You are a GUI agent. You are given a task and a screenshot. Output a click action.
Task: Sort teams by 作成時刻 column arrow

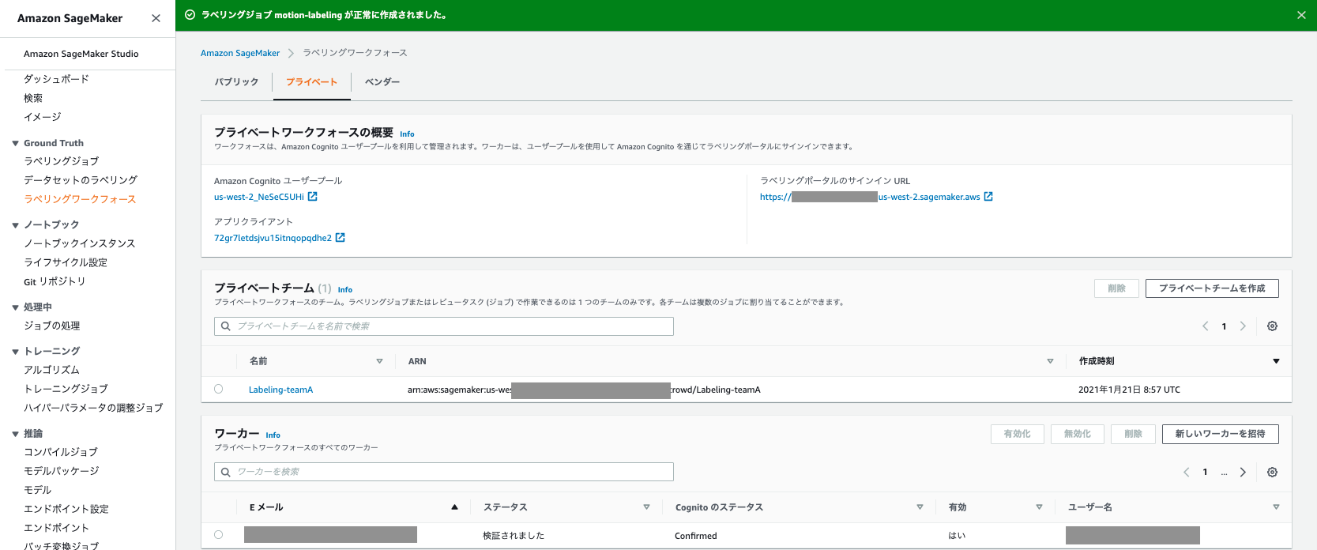click(1276, 361)
